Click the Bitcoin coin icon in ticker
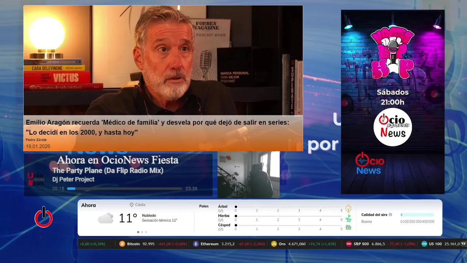The height and width of the screenshot is (263, 467). 122,244
